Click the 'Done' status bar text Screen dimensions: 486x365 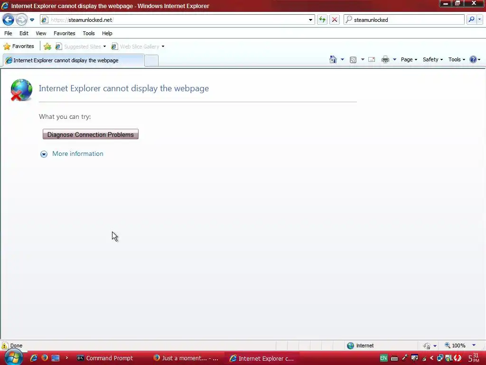[16, 346]
